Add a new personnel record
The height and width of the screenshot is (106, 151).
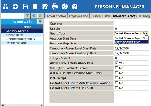[15, 7]
